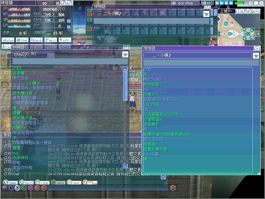Click the text 我想由70lv升到75lv
This screenshot has height=199, width=265.
[x=160, y=99]
